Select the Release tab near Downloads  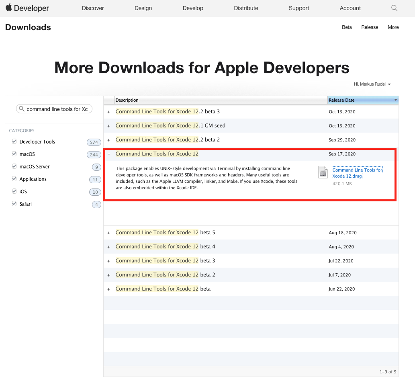[370, 27]
